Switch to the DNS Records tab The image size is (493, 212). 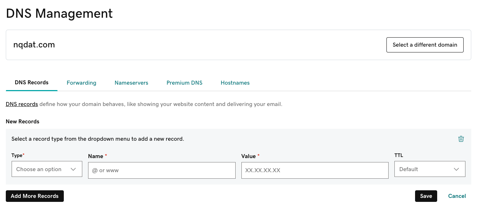32,82
